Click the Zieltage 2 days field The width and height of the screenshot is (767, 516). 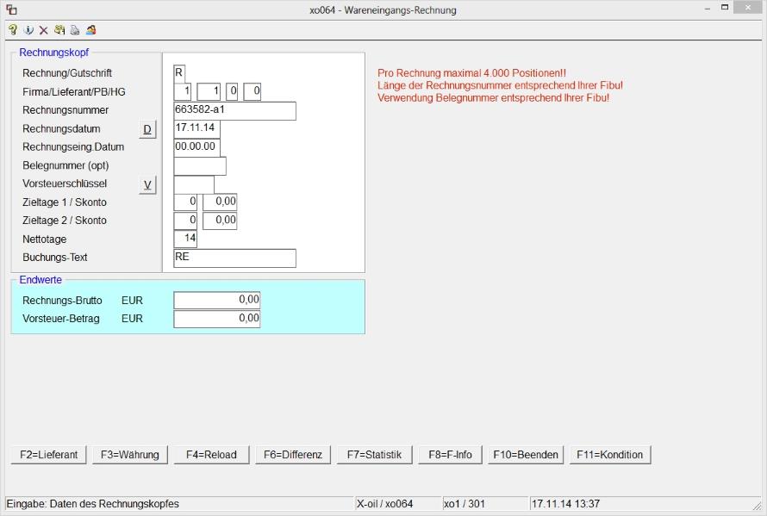click(x=185, y=221)
